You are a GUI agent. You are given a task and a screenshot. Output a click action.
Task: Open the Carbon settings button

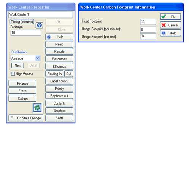tap(22, 98)
